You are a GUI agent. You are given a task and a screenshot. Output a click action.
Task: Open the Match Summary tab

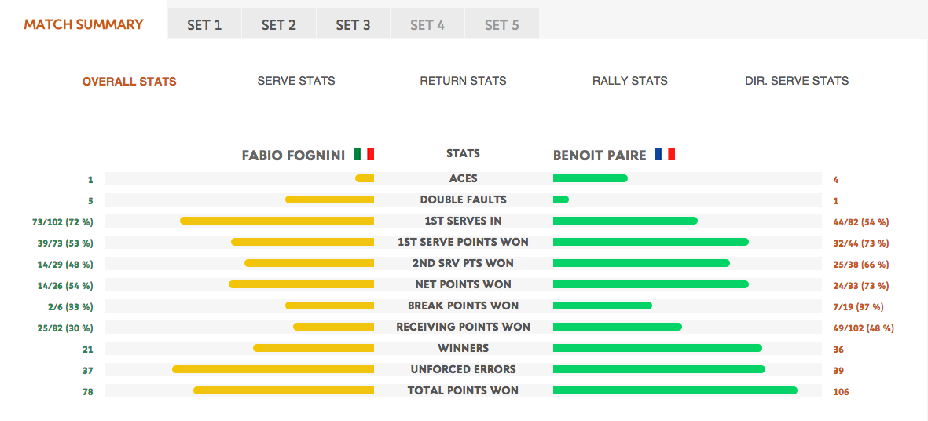83,24
